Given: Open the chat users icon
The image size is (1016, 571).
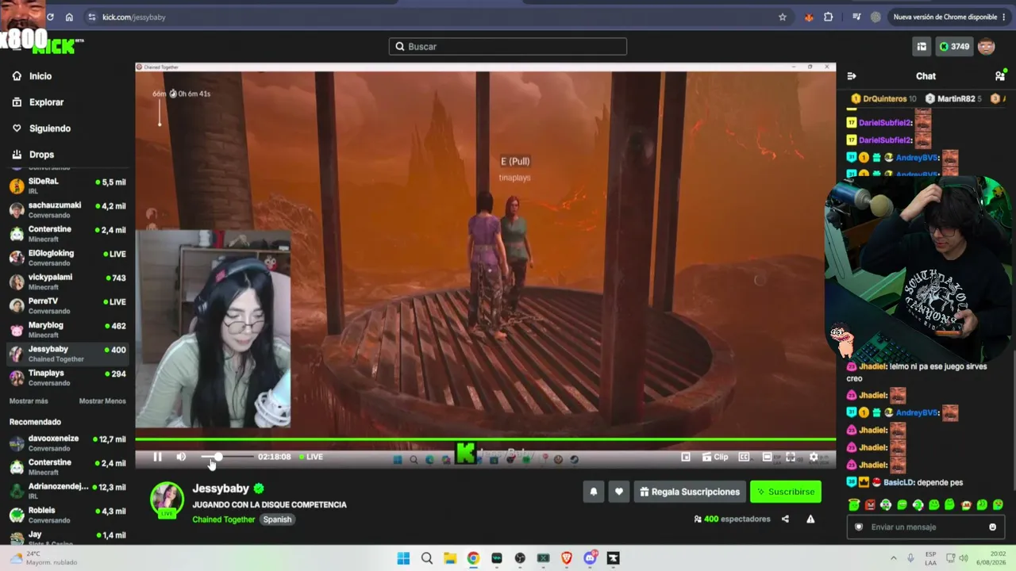Looking at the screenshot, I should [x=999, y=76].
